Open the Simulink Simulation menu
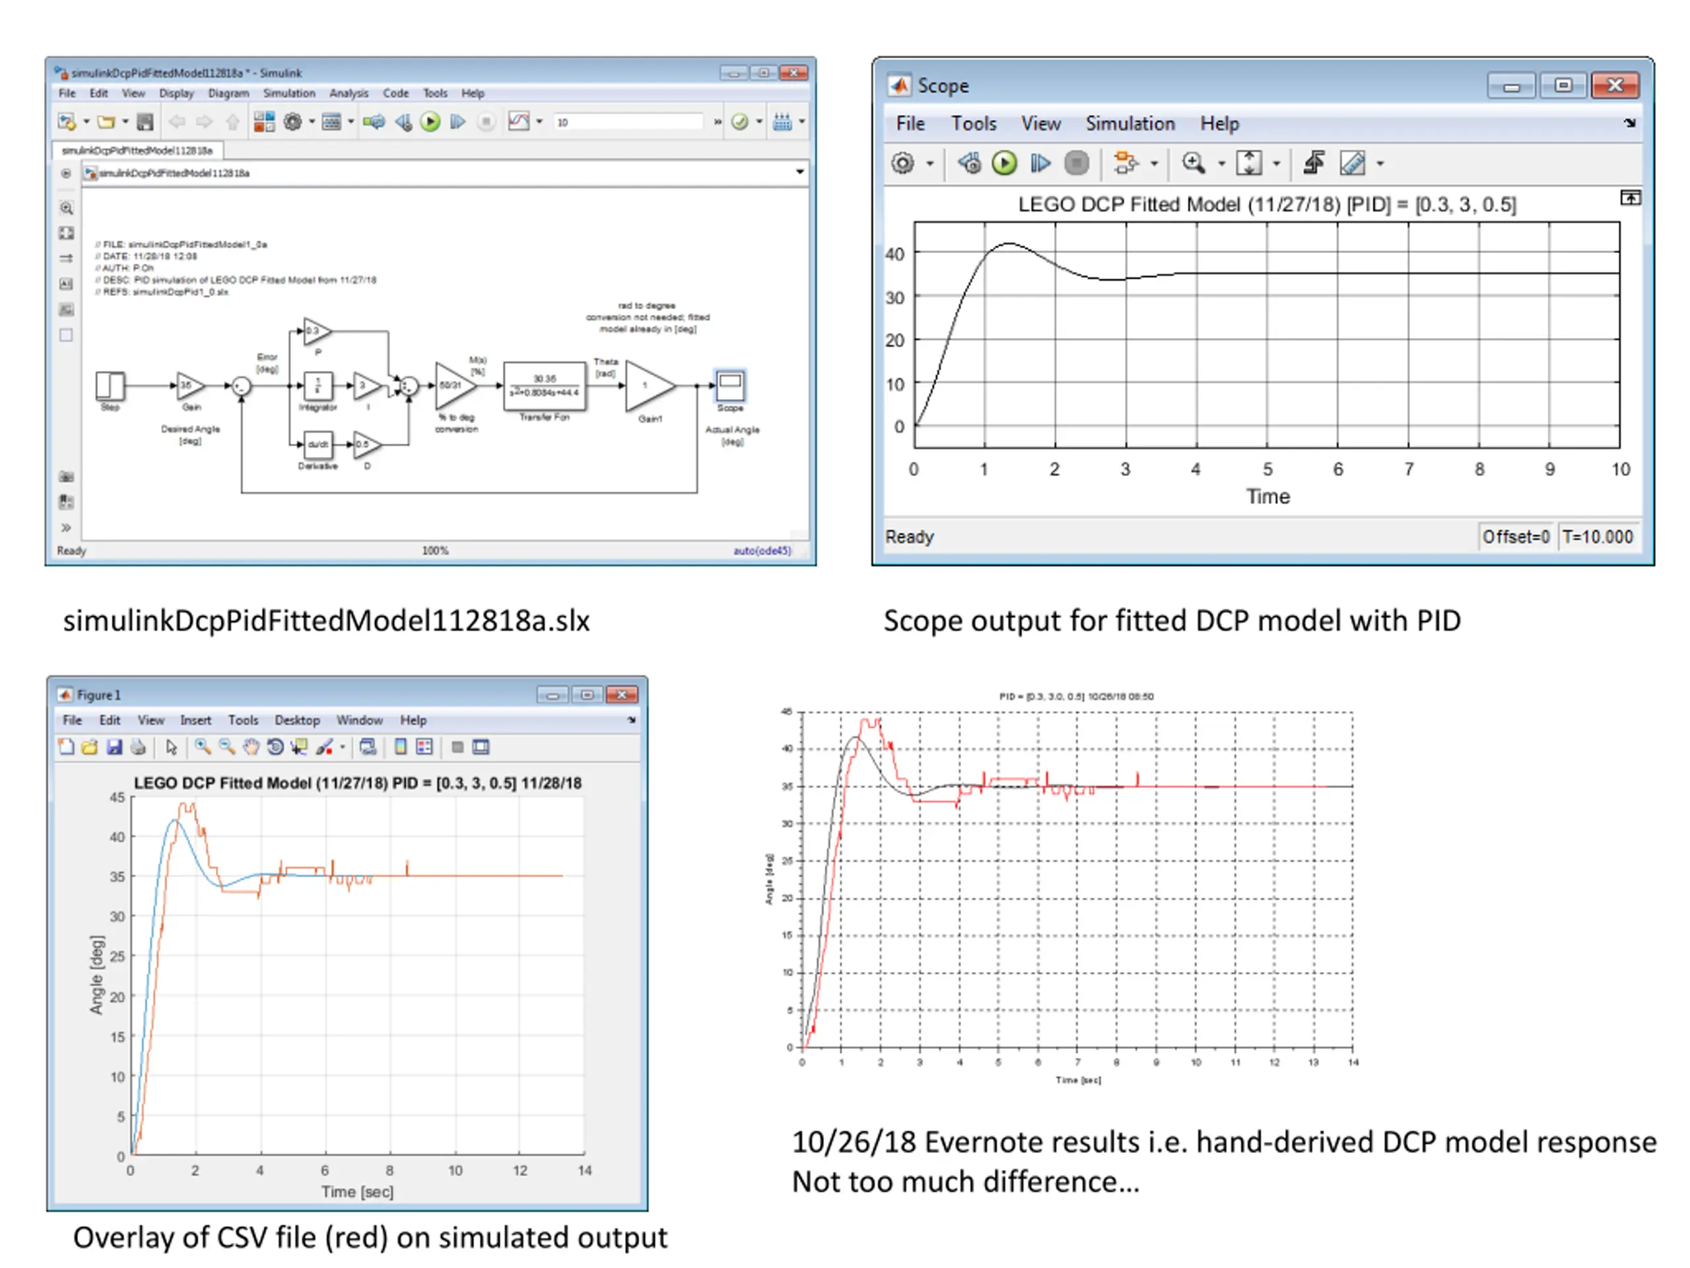 (288, 93)
